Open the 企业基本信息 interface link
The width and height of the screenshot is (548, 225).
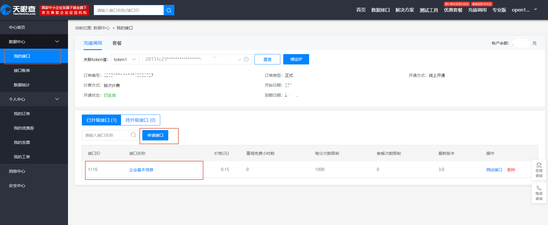(141, 170)
